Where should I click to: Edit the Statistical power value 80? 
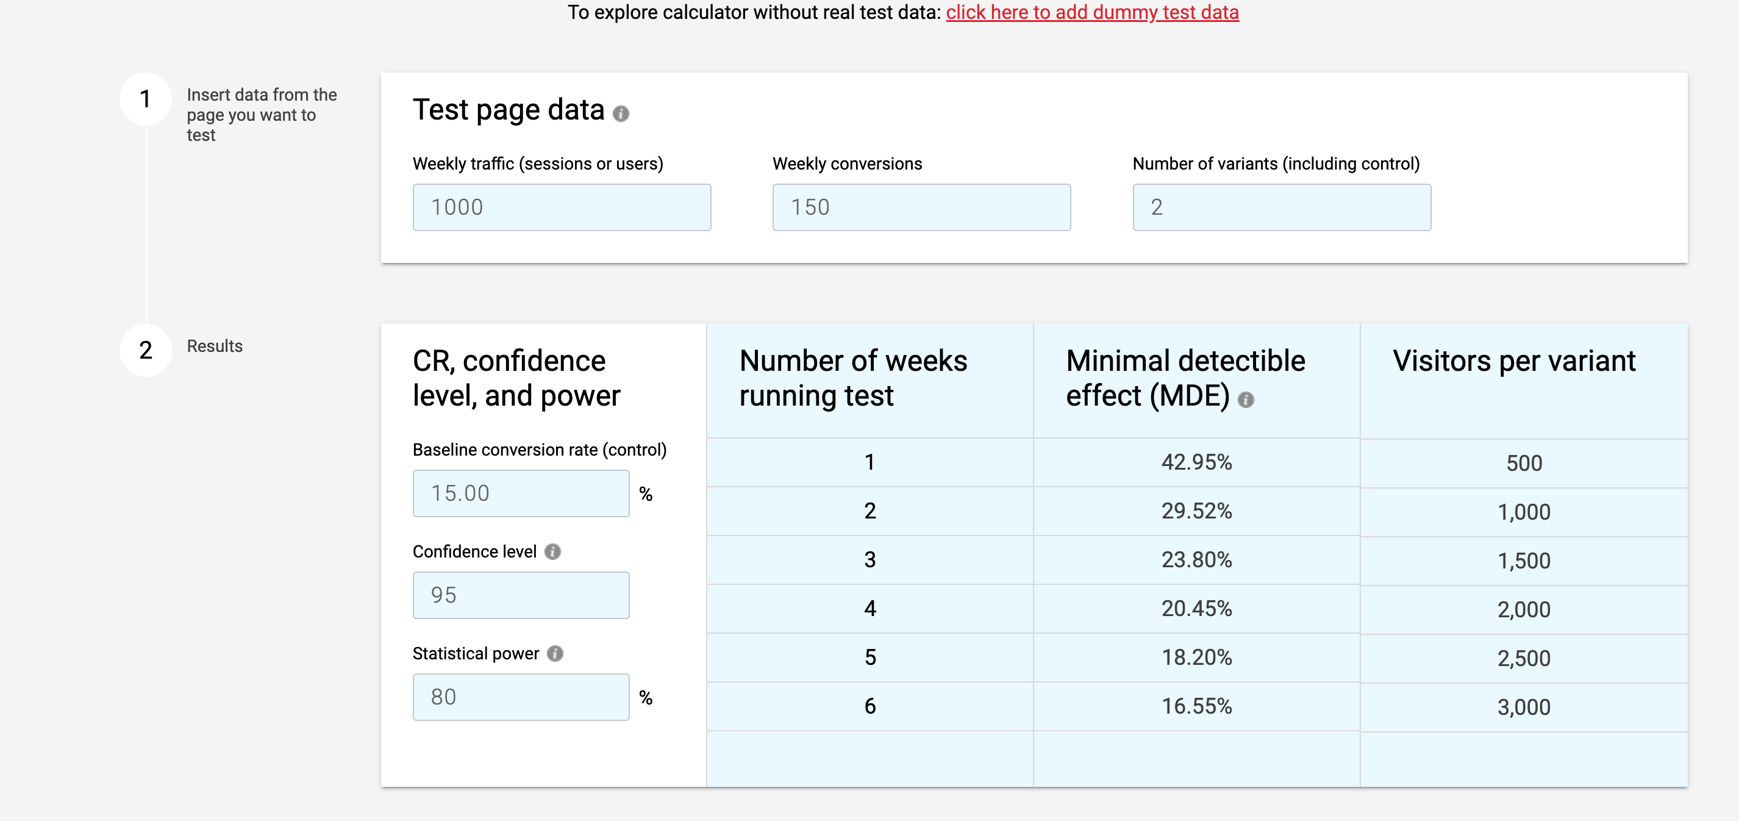click(521, 697)
